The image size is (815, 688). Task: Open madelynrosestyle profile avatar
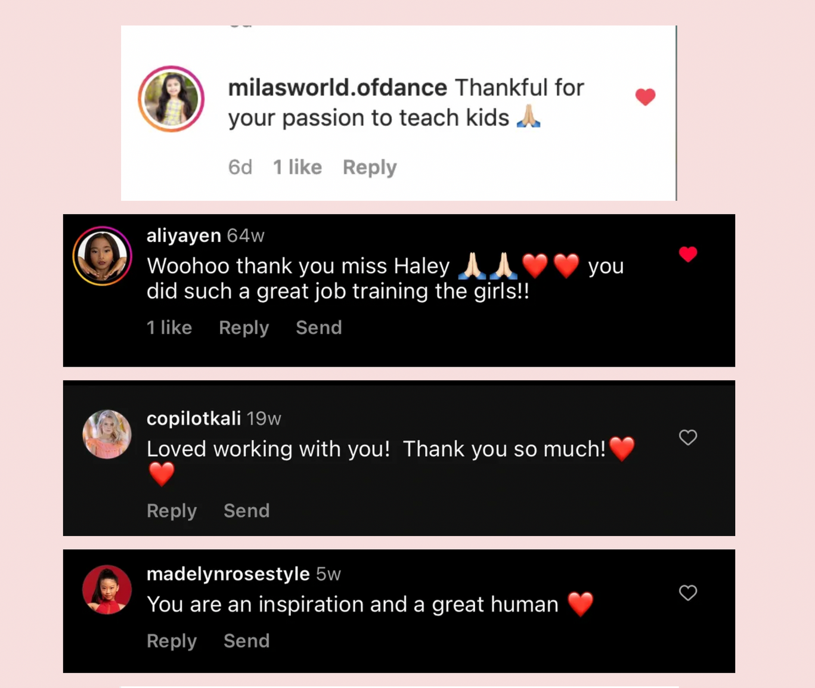107,590
